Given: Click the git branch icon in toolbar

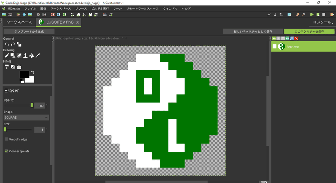Looking at the screenshot, I should point(269,14).
